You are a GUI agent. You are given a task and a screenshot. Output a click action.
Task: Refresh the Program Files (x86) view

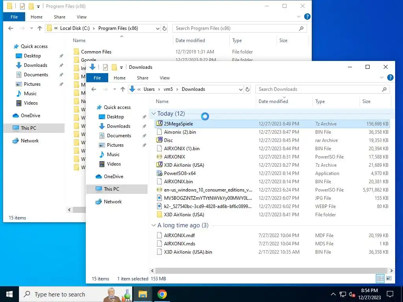click(165, 28)
